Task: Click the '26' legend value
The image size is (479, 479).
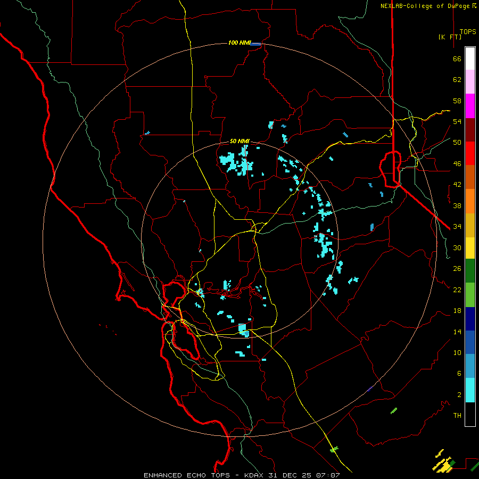Action: [x=457, y=269]
